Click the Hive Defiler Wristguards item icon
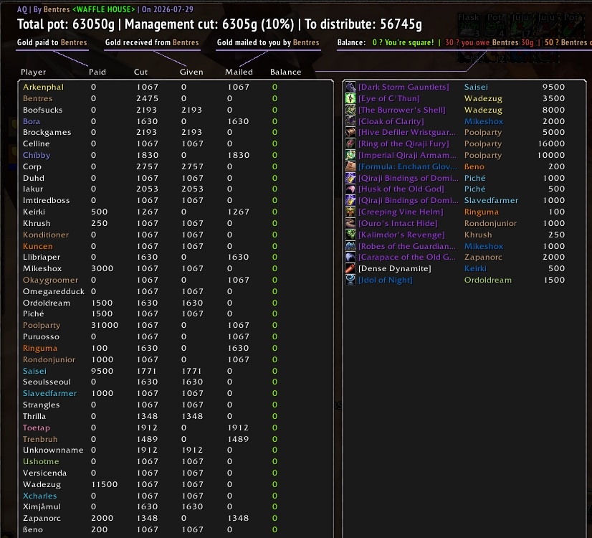592x538 pixels. coord(350,132)
